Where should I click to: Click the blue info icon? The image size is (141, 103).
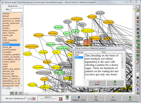pyautogui.click(x=138, y=89)
